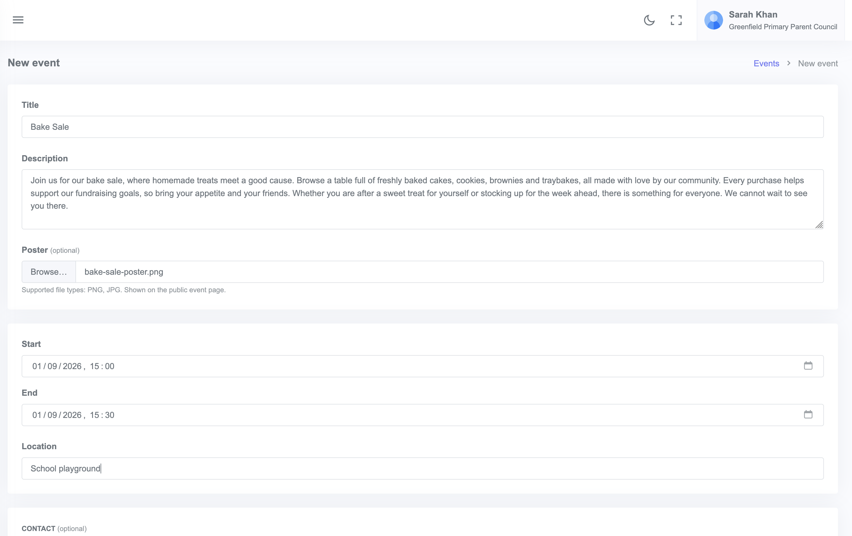
Task: Select the minutes 30 in End
Action: (x=110, y=415)
